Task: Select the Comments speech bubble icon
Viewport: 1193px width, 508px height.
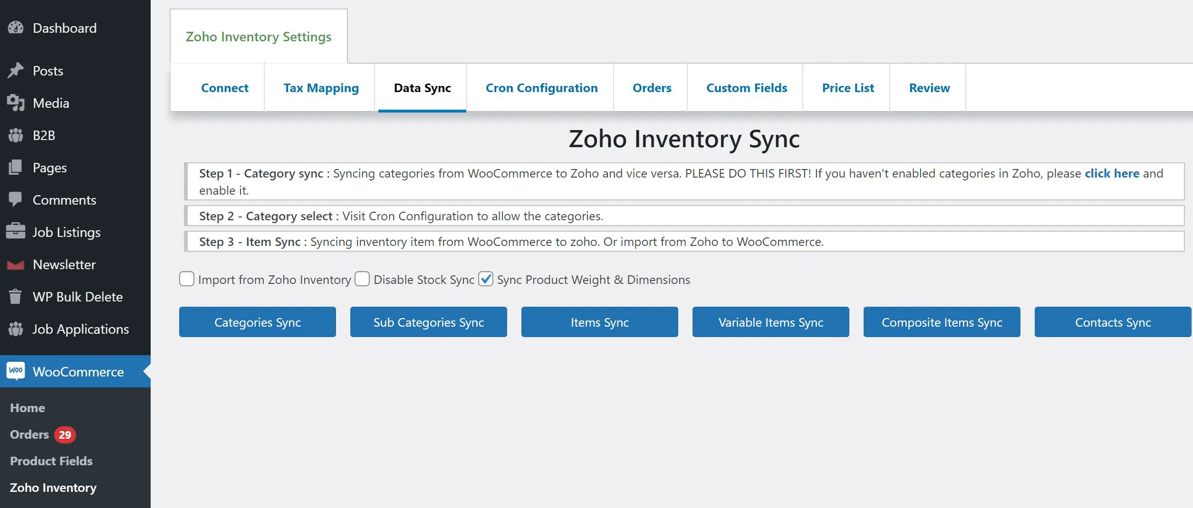Action: (x=16, y=199)
